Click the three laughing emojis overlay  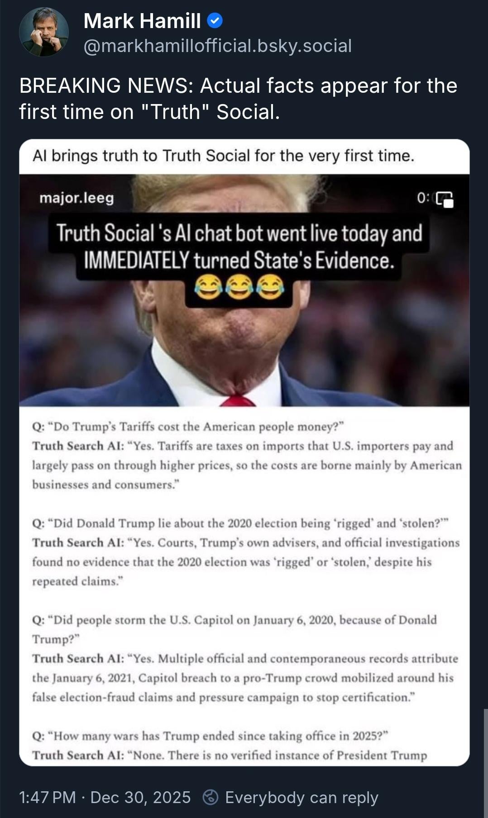point(239,288)
